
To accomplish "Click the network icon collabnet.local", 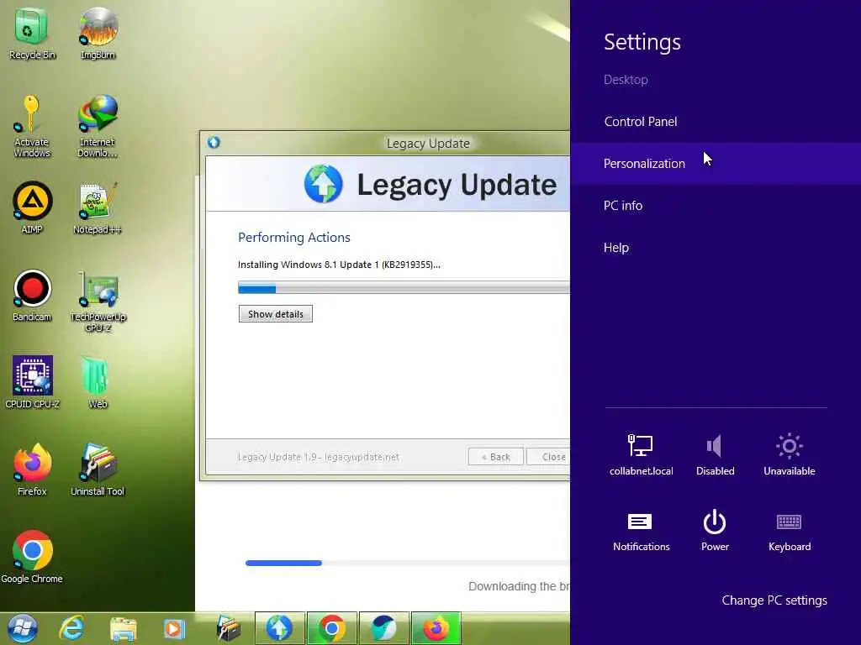I will [641, 454].
